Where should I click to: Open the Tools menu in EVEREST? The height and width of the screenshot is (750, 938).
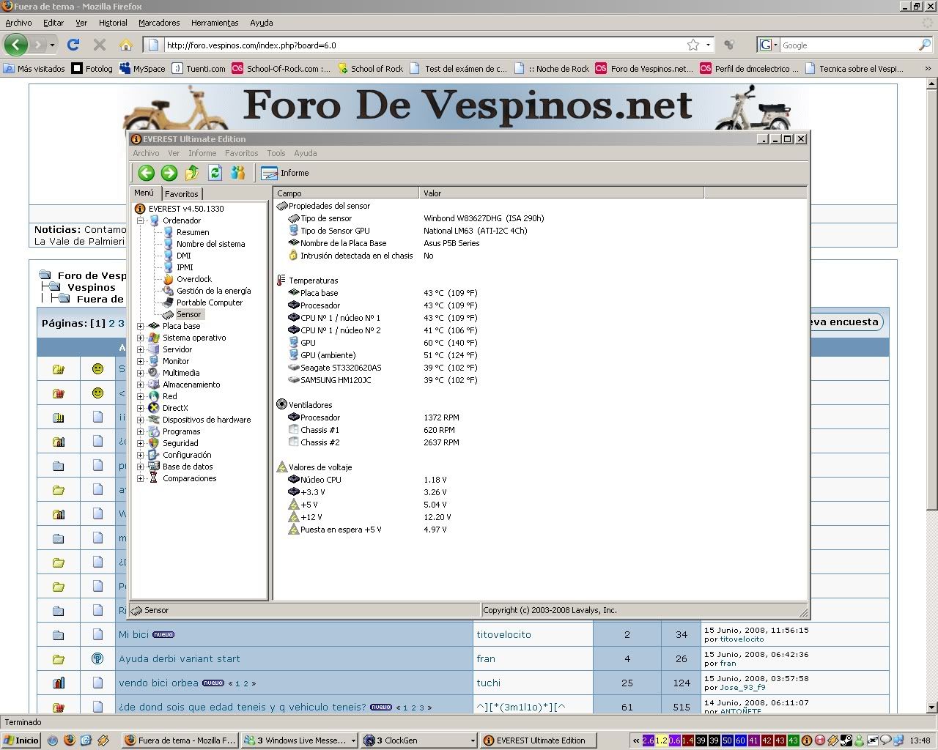tap(276, 153)
